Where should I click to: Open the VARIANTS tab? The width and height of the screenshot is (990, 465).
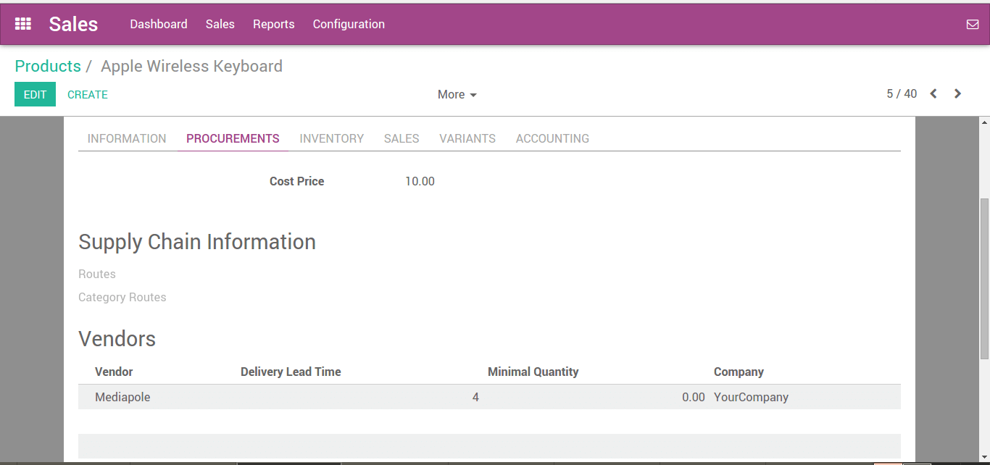(467, 138)
